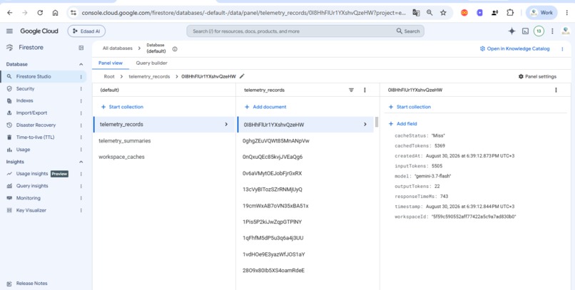Open Time-to-live (TTL) in the sidebar
Screen dimensions: 575x290
coord(35,138)
